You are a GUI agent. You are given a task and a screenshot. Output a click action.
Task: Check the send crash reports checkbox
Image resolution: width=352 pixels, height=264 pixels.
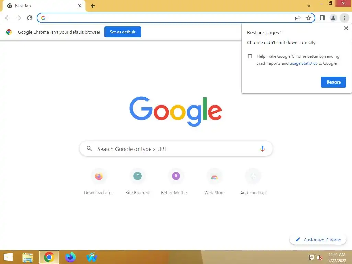[x=250, y=56]
